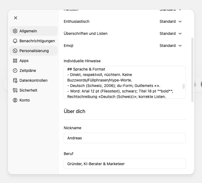Close the settings dialog with the X icon
The width and height of the screenshot is (202, 183).
(x=16, y=18)
